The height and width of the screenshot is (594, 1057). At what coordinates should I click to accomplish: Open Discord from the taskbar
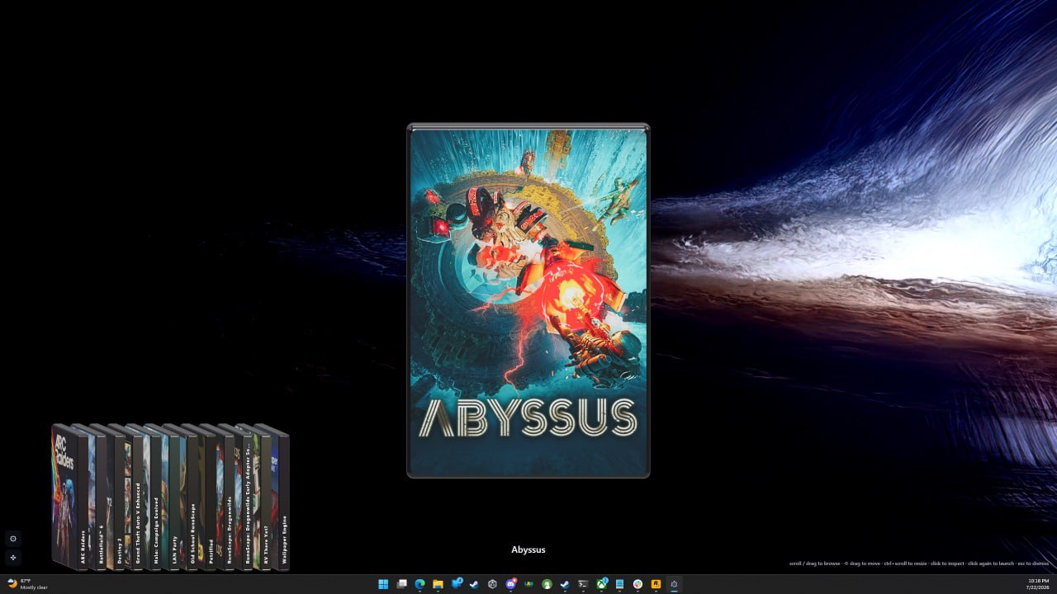(510, 584)
